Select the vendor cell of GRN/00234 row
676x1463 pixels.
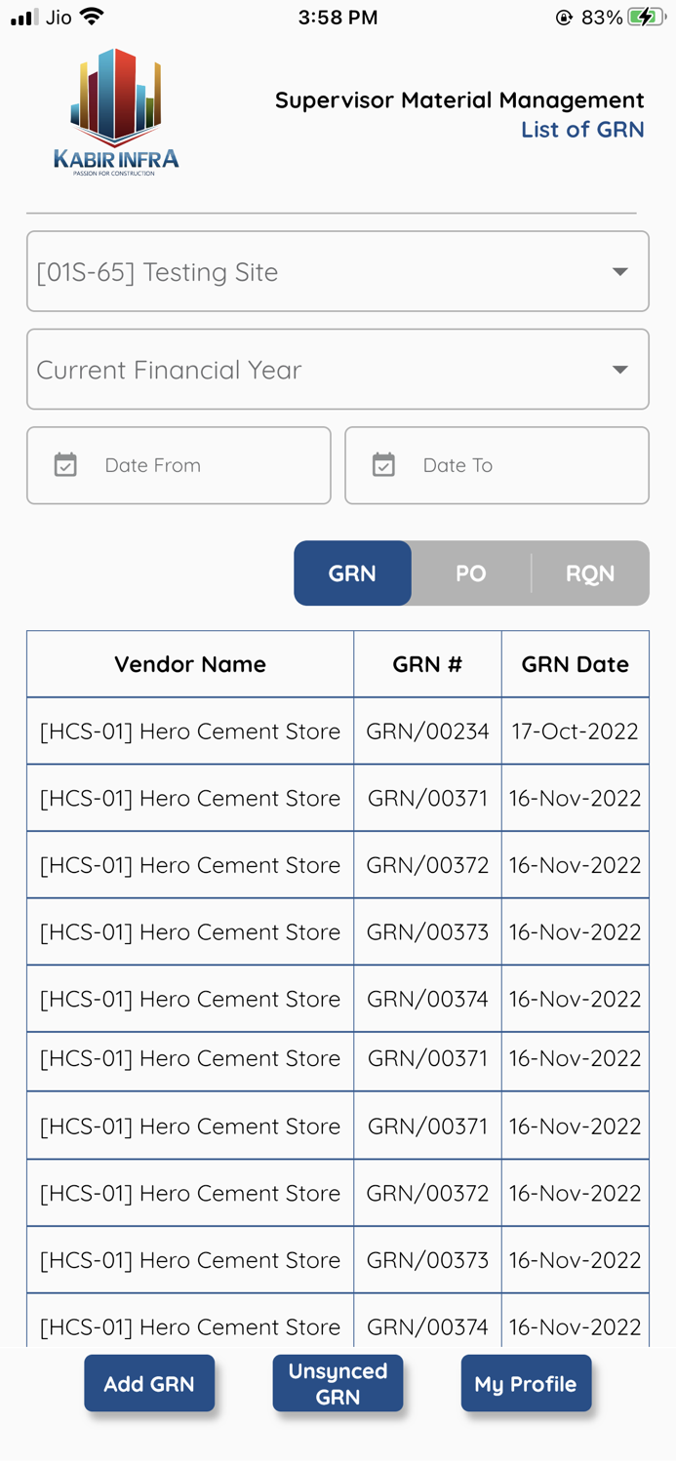point(190,731)
